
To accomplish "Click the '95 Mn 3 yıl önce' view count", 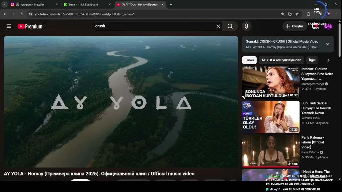I will (x=314, y=157).
